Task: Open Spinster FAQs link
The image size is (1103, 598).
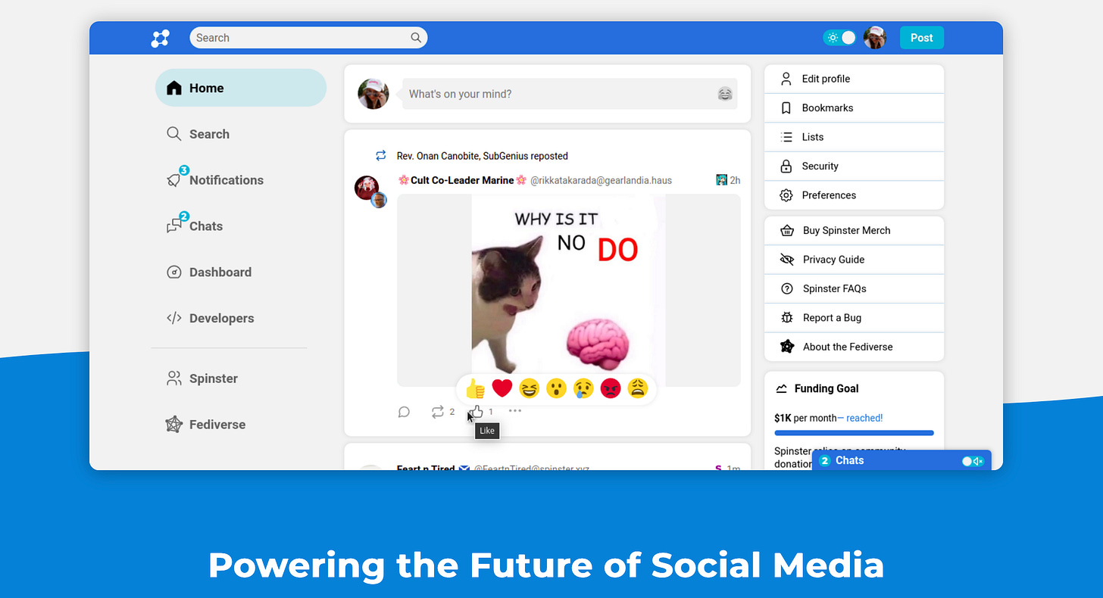Action: click(x=854, y=288)
